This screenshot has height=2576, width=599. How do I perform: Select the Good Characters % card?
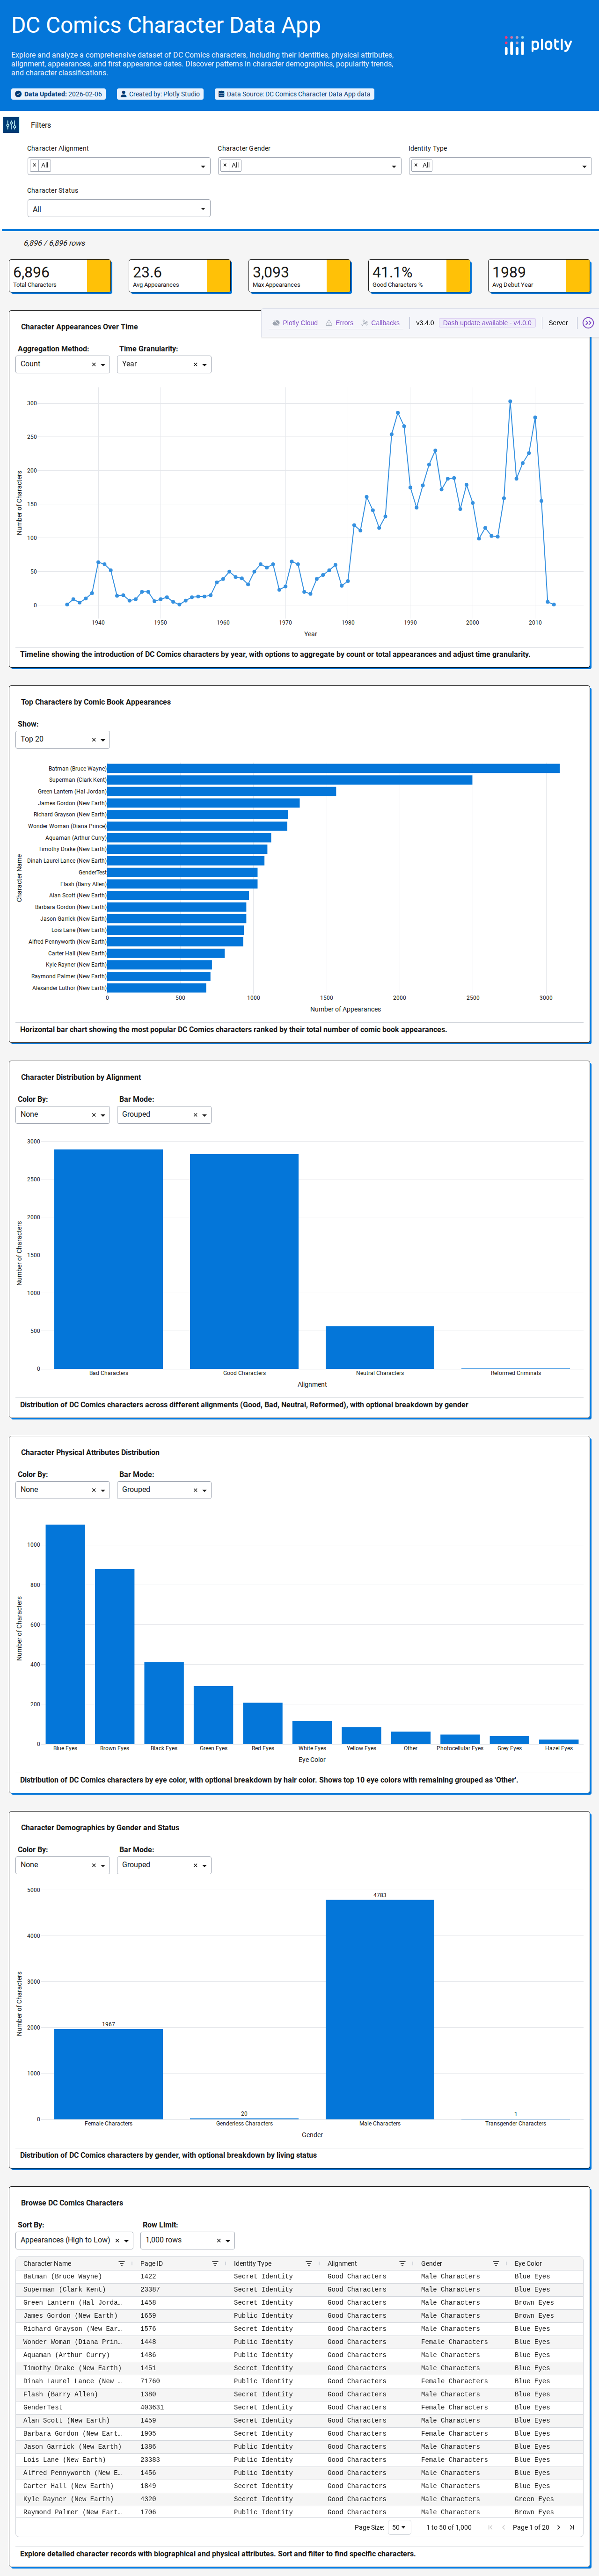coord(420,276)
